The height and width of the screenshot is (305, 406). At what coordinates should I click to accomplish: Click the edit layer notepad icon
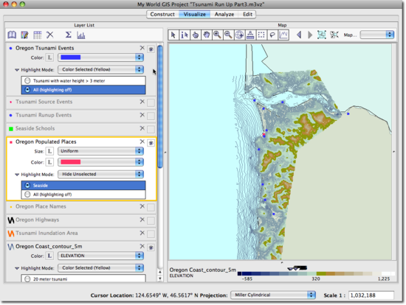click(x=24, y=35)
